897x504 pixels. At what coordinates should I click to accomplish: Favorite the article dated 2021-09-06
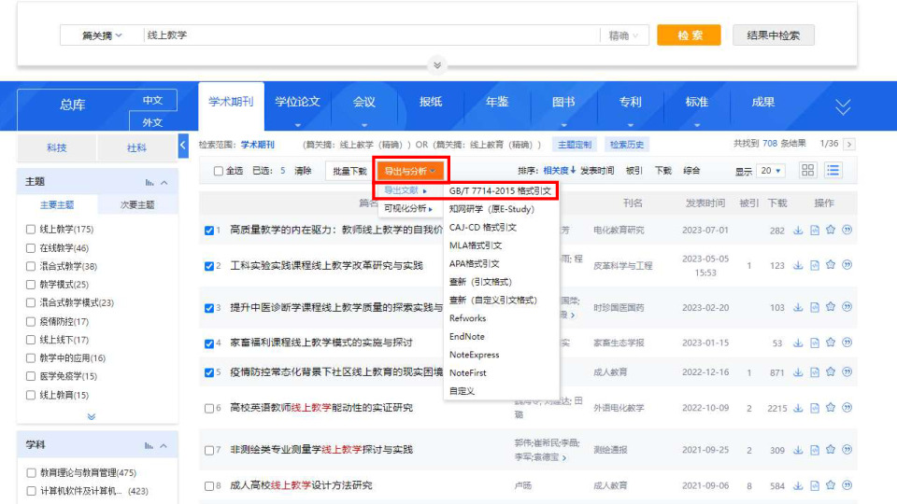[831, 485]
